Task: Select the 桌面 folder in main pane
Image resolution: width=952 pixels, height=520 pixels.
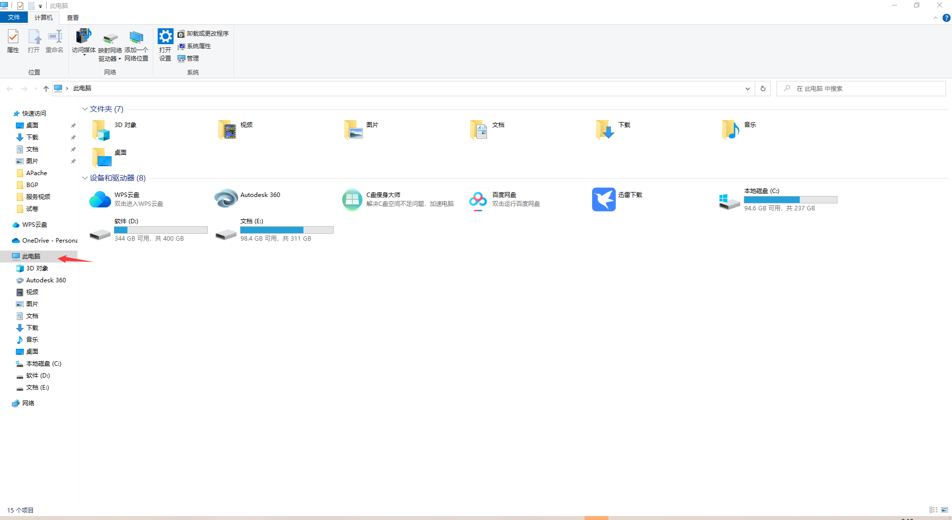Action: tap(110, 157)
